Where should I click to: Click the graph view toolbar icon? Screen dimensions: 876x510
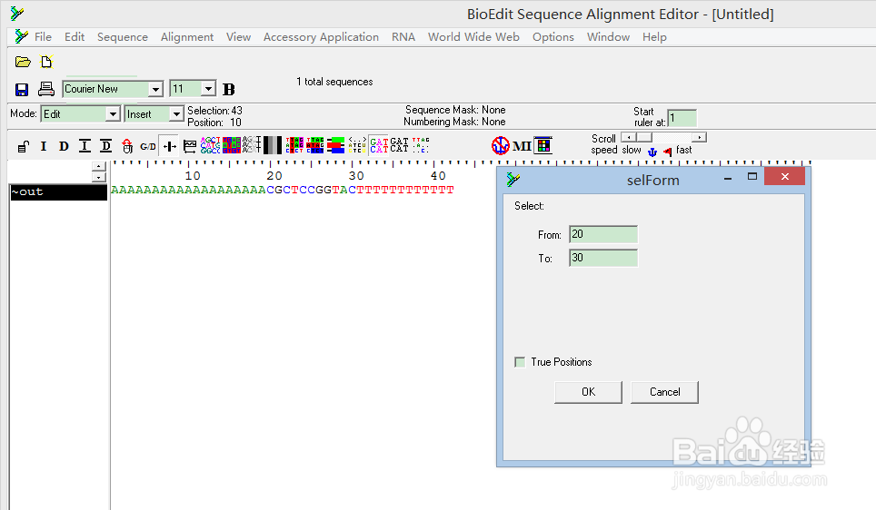point(190,146)
